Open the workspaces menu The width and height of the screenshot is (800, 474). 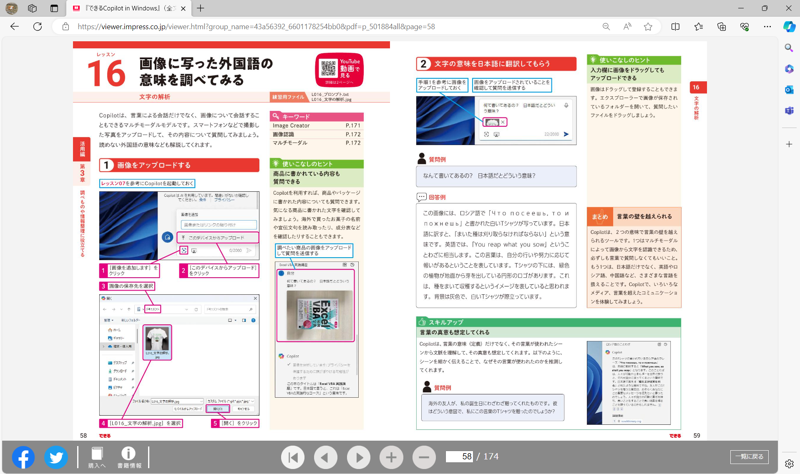(32, 8)
